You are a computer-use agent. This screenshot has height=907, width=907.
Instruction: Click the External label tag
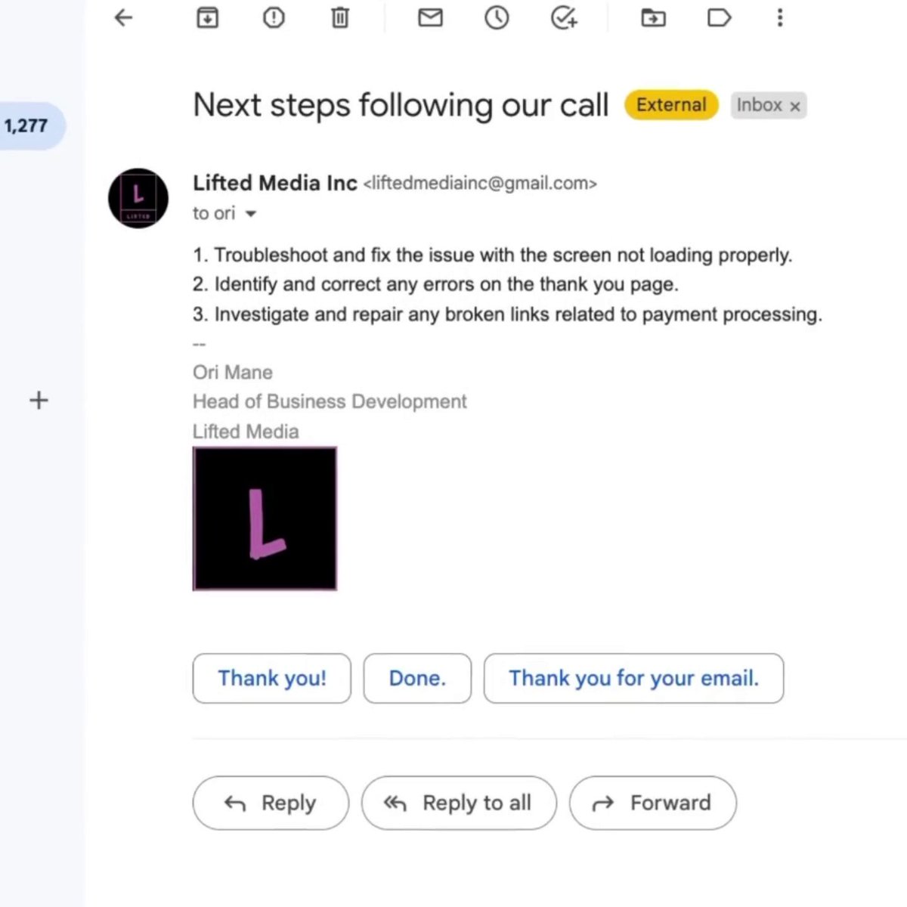pyautogui.click(x=671, y=105)
